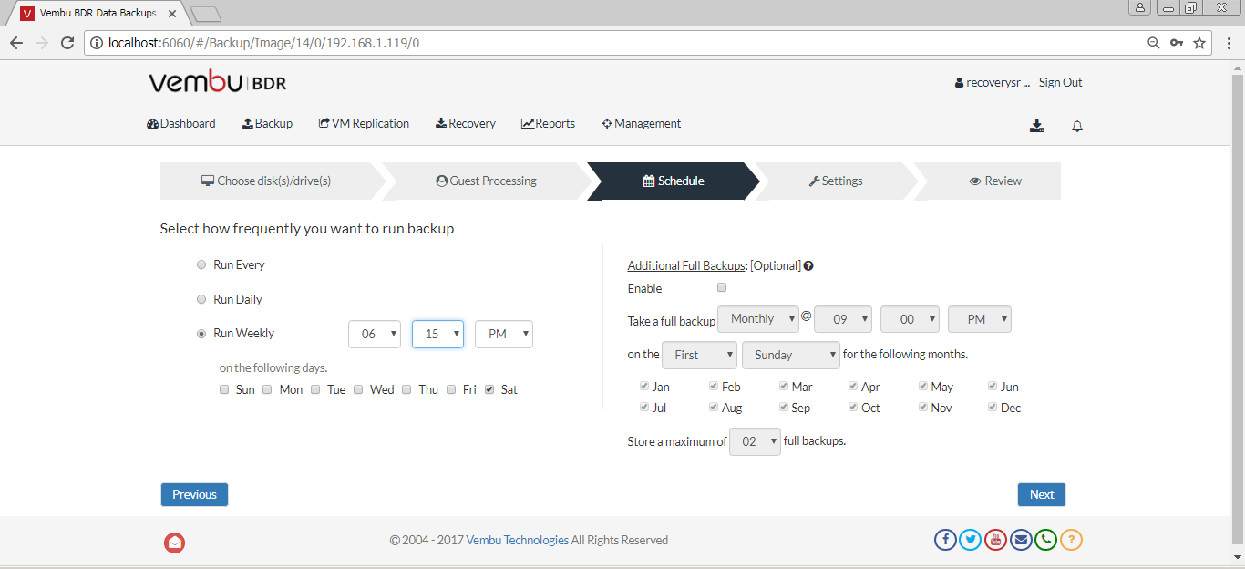Viewport: 1245px width, 569px height.
Task: Click the Facebook social icon
Action: pos(945,540)
